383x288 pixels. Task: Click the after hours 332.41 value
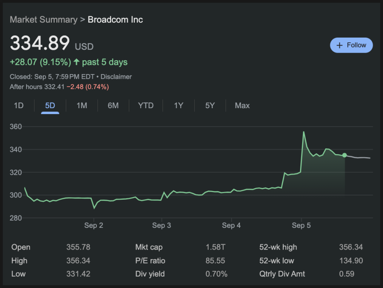click(x=54, y=87)
